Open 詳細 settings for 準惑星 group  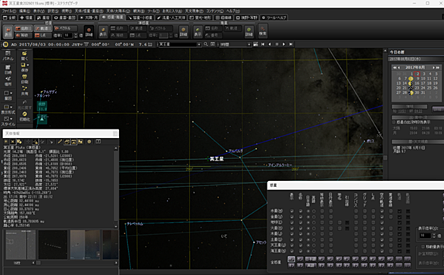[183, 31]
